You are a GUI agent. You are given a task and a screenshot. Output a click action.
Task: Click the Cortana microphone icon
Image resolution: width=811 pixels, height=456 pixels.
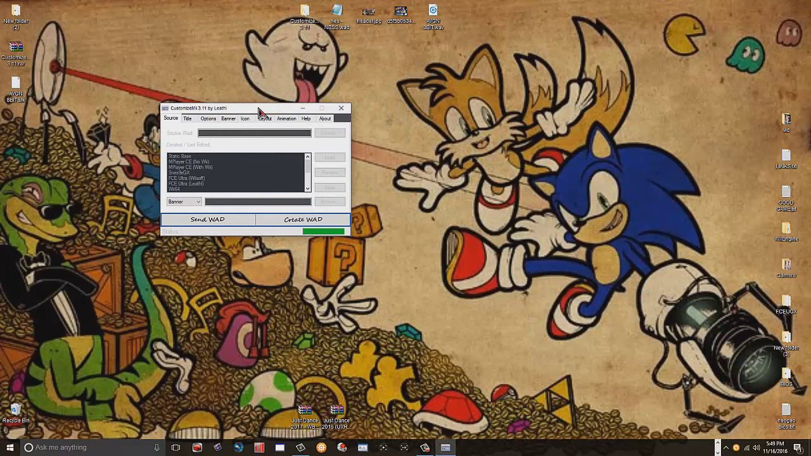156,447
